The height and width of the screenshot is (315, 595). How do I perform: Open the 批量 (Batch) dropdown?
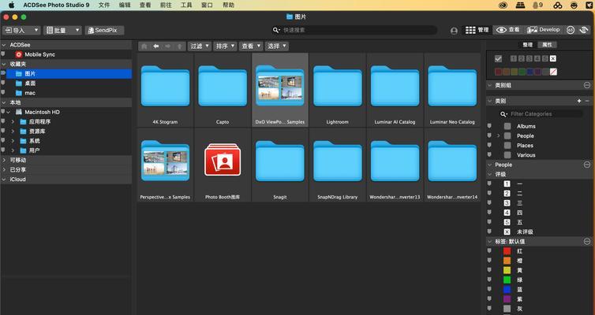pyautogui.click(x=62, y=30)
